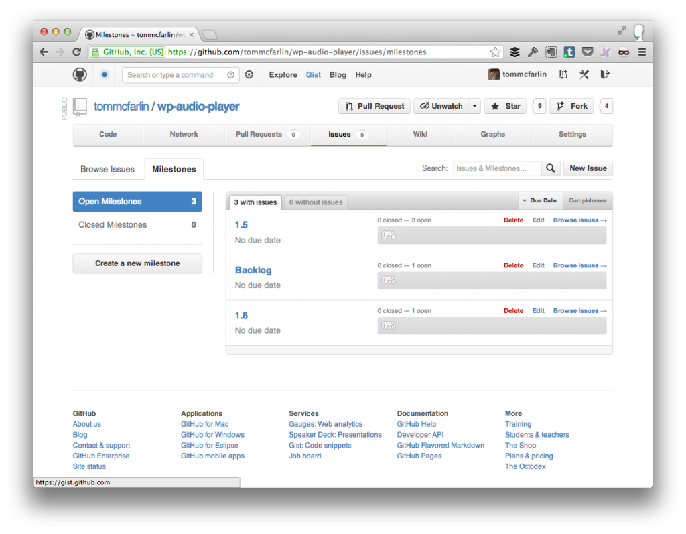The image size is (686, 534).
Task: Click the Fork button
Action: [x=571, y=106]
